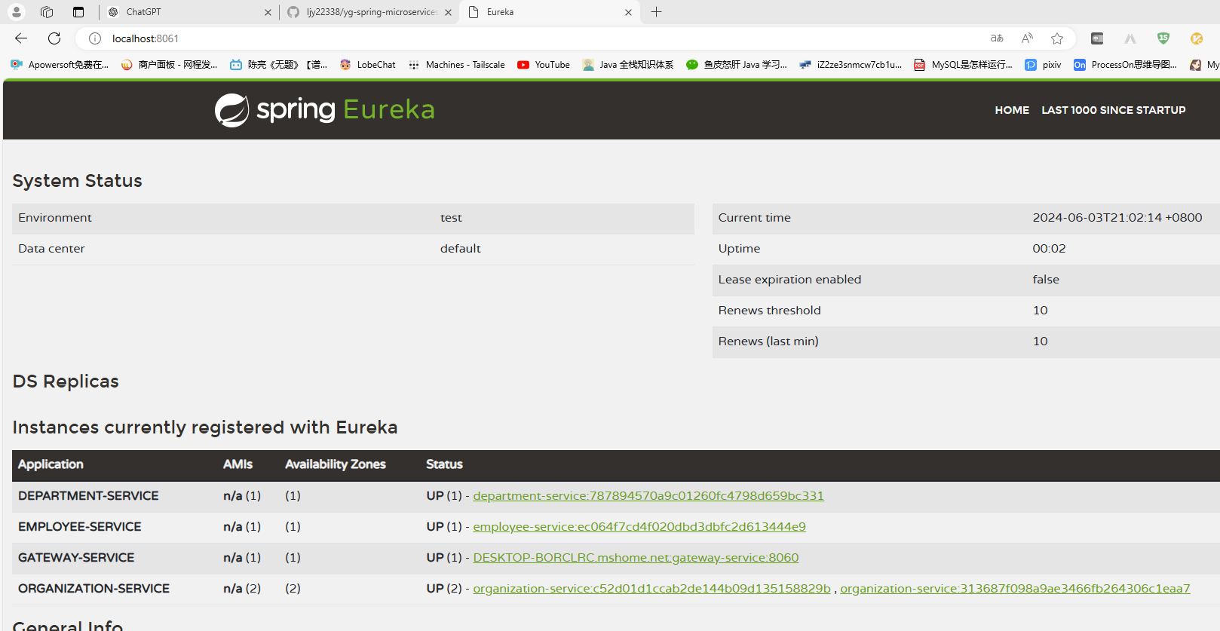Go back with the arrow button

coord(21,38)
